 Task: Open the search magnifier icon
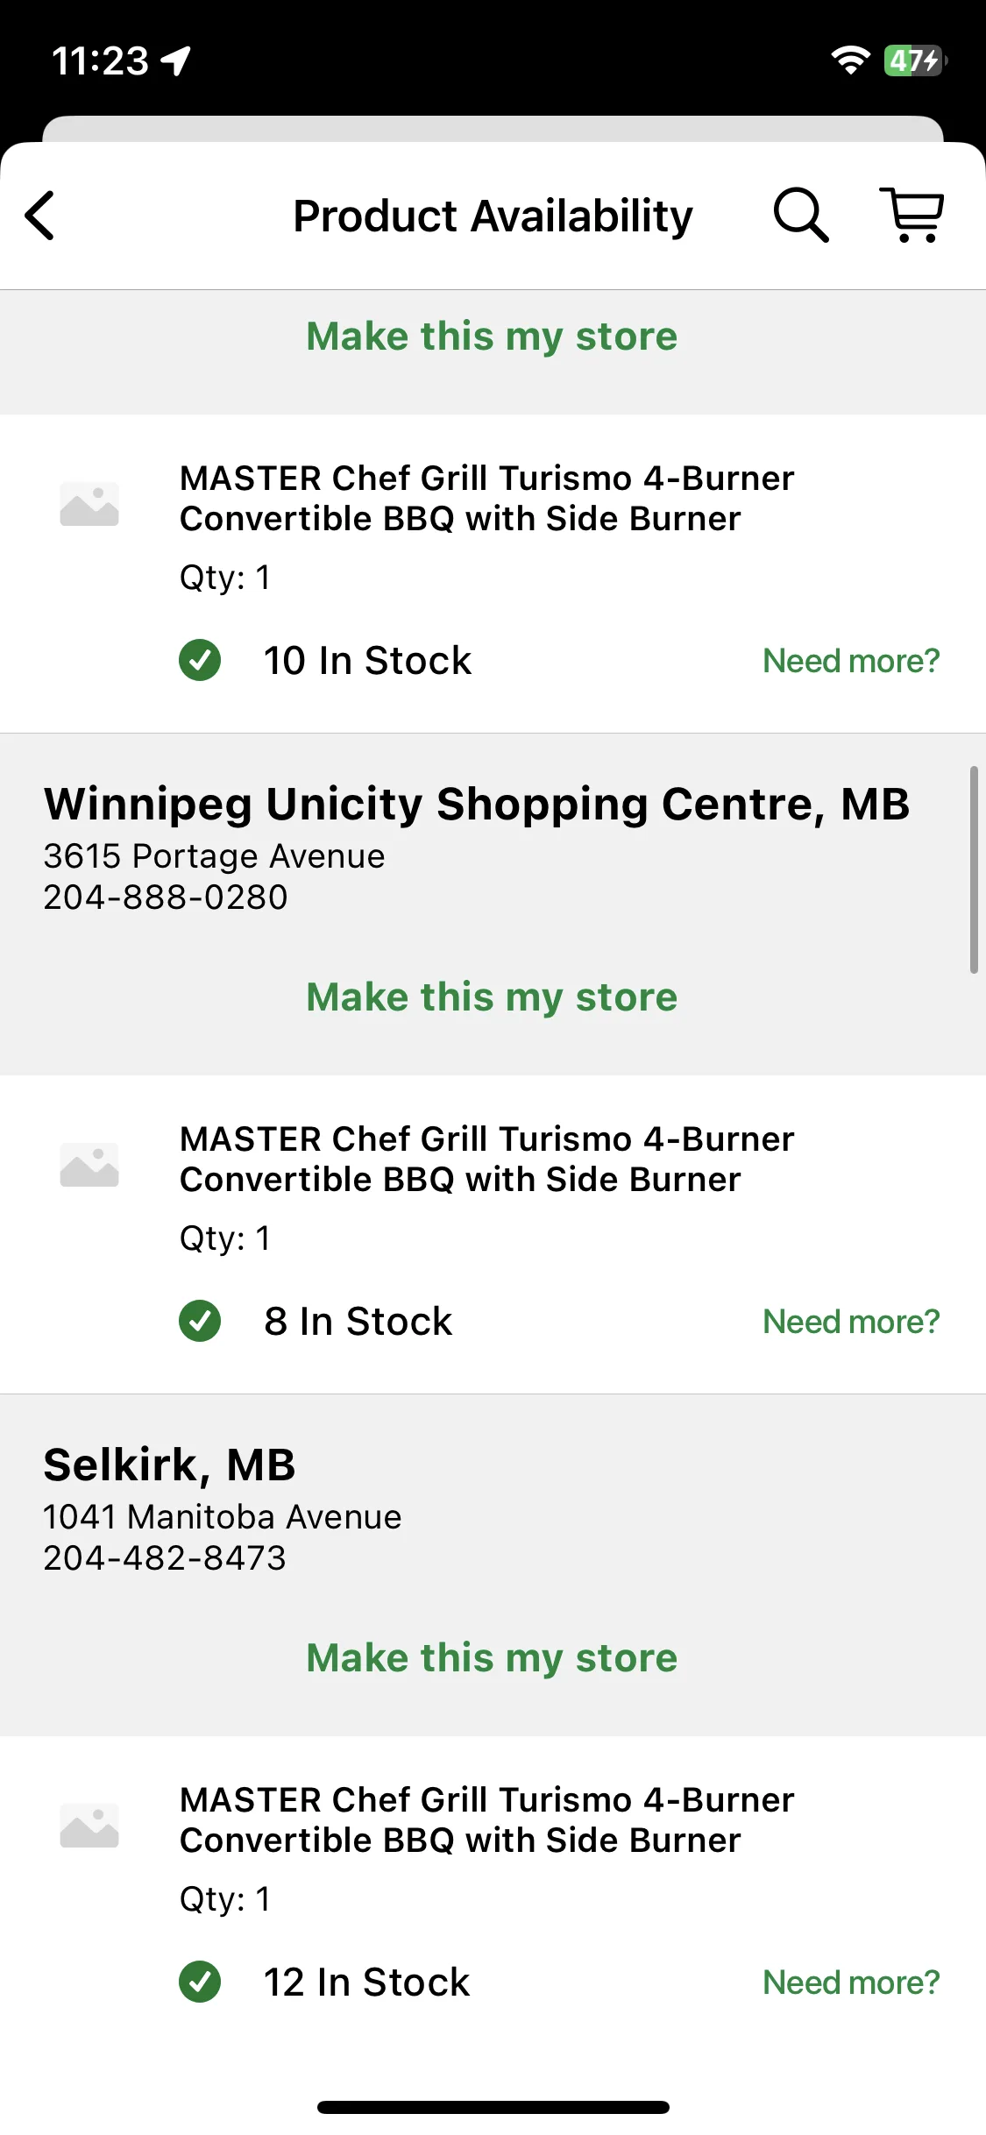coord(801,215)
